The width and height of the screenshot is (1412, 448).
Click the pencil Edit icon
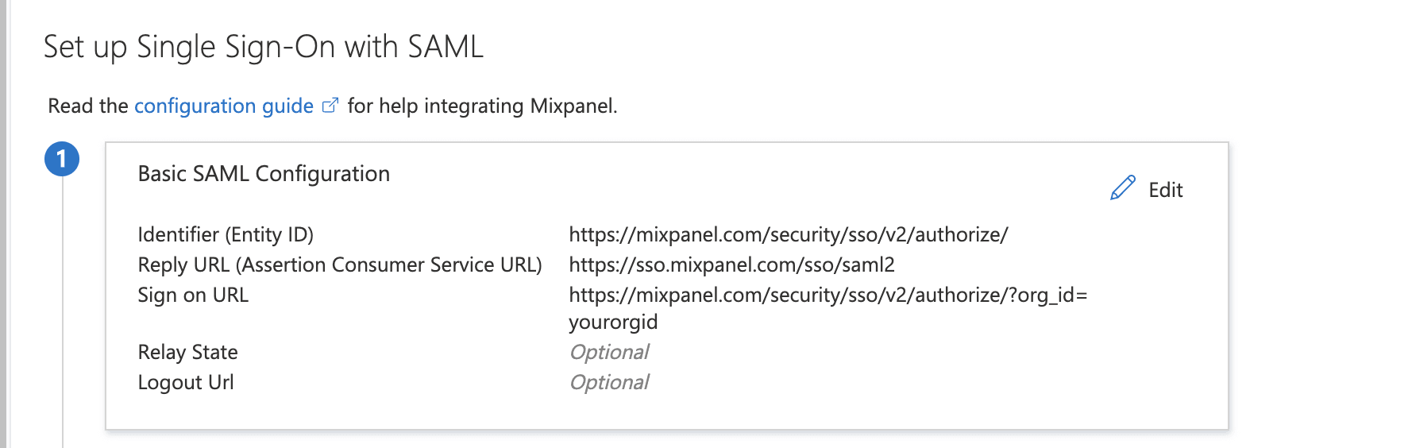(1122, 188)
